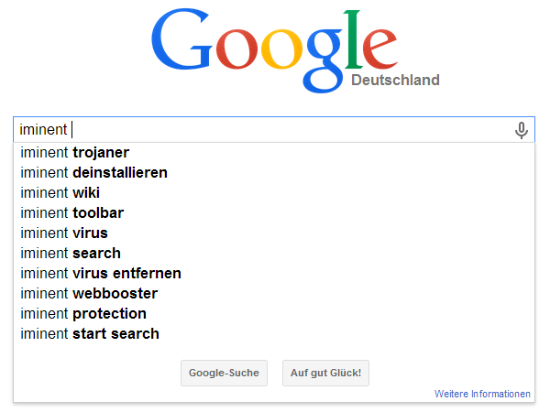Screen dimensions: 550x412
Task: Click inside the search text field
Action: coord(274,130)
